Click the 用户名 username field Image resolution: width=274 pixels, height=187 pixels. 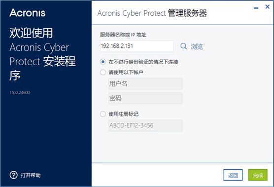[145, 84]
